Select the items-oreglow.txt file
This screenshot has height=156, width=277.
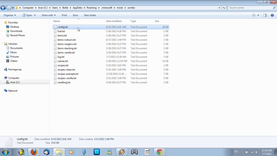pyautogui.click(x=111, y=44)
